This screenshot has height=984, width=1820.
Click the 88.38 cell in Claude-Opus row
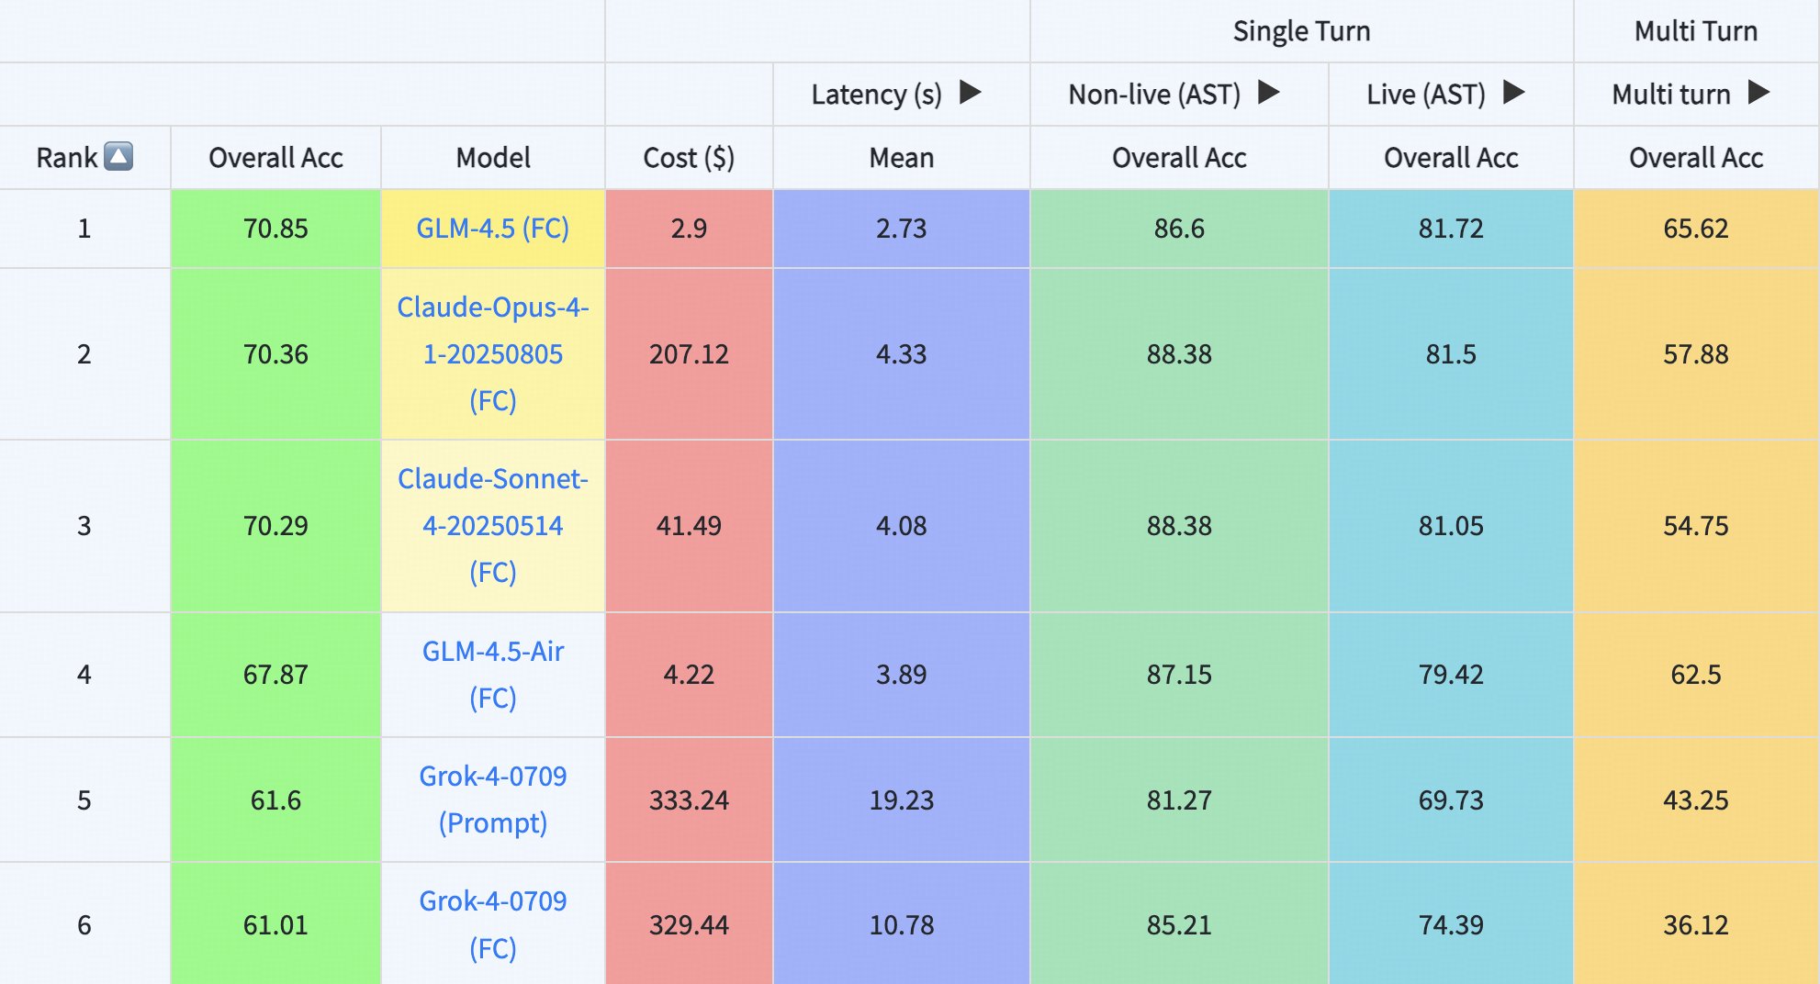tap(1179, 353)
